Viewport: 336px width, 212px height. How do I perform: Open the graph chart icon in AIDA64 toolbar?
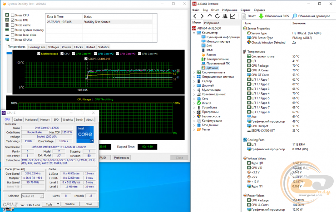[232, 16]
